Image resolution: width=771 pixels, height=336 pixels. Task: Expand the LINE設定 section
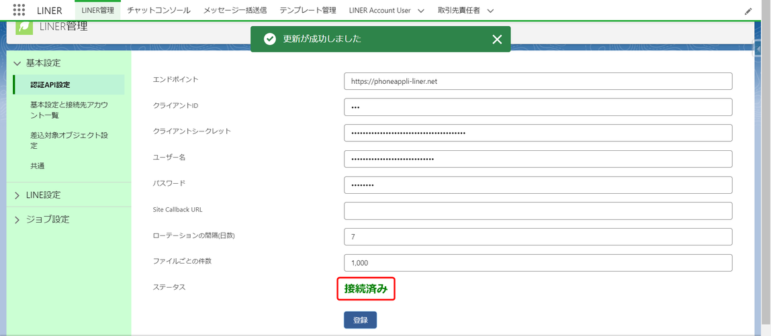click(x=17, y=195)
